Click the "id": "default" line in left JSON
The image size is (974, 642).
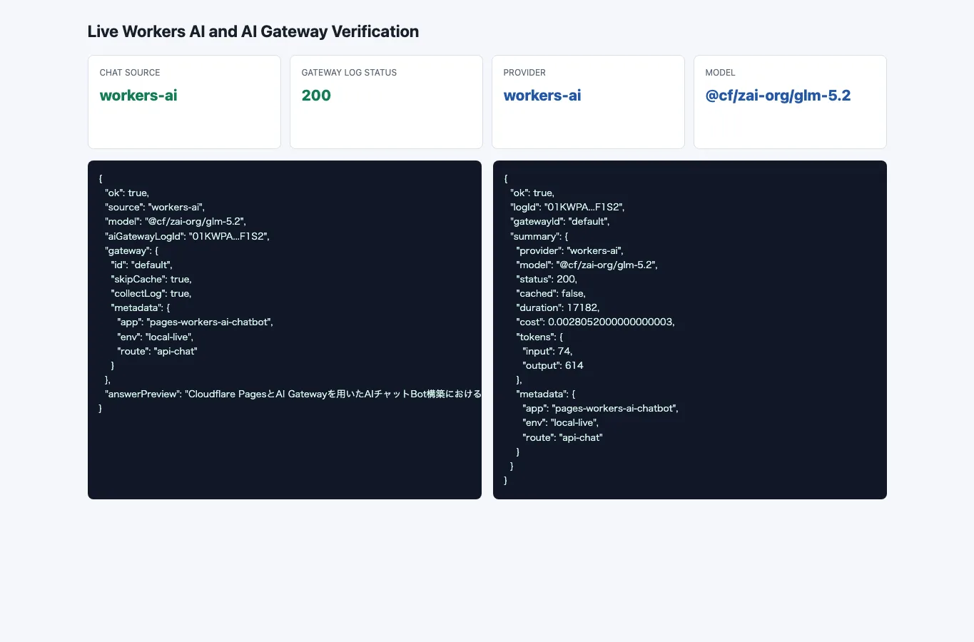[x=141, y=265]
